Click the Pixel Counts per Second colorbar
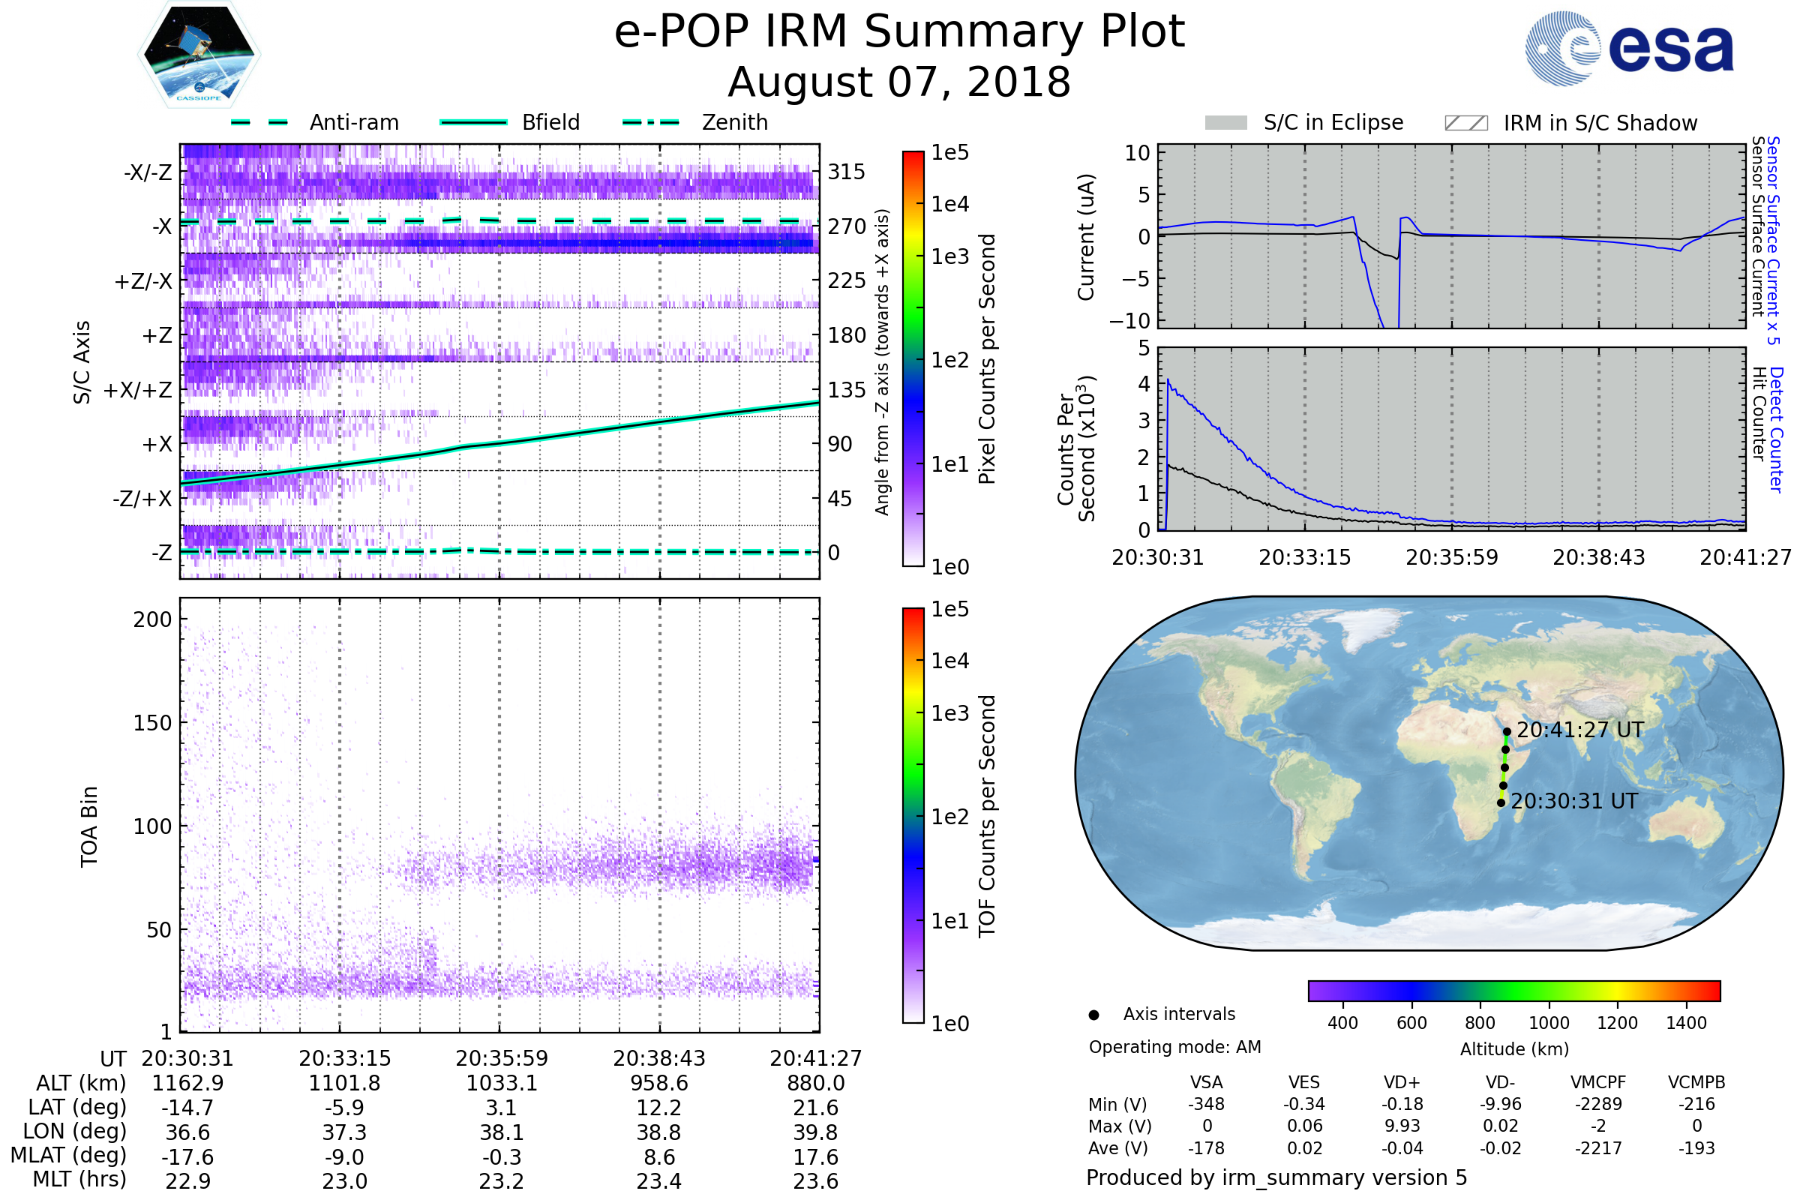The image size is (1800, 1200). [913, 359]
